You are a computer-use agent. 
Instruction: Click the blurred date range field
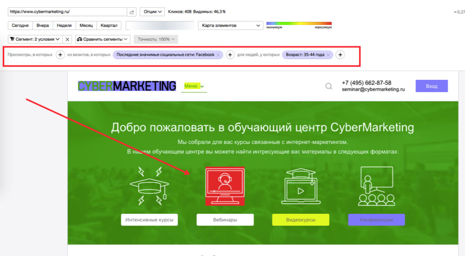click(160, 25)
